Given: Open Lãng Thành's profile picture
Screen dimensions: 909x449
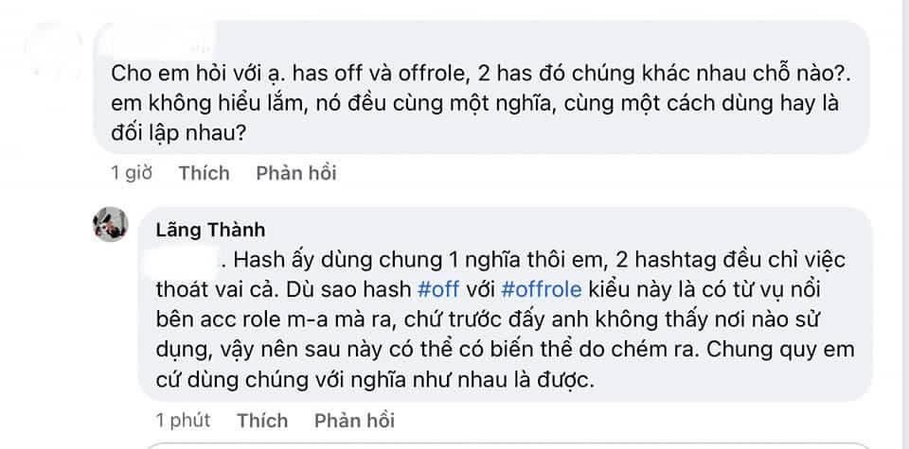Looking at the screenshot, I should pos(111,224).
